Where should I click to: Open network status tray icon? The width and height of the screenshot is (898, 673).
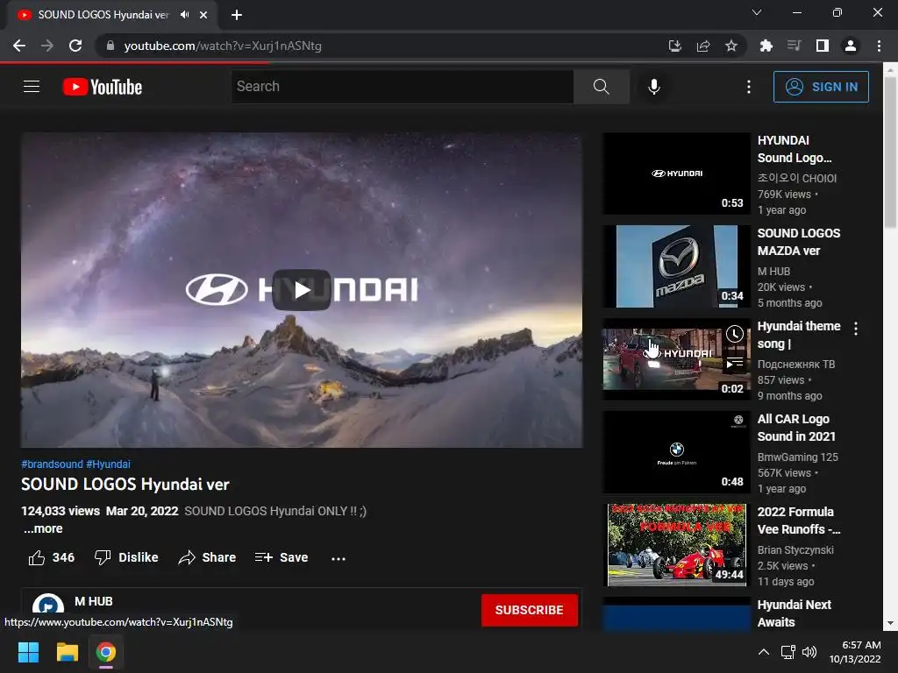788,652
